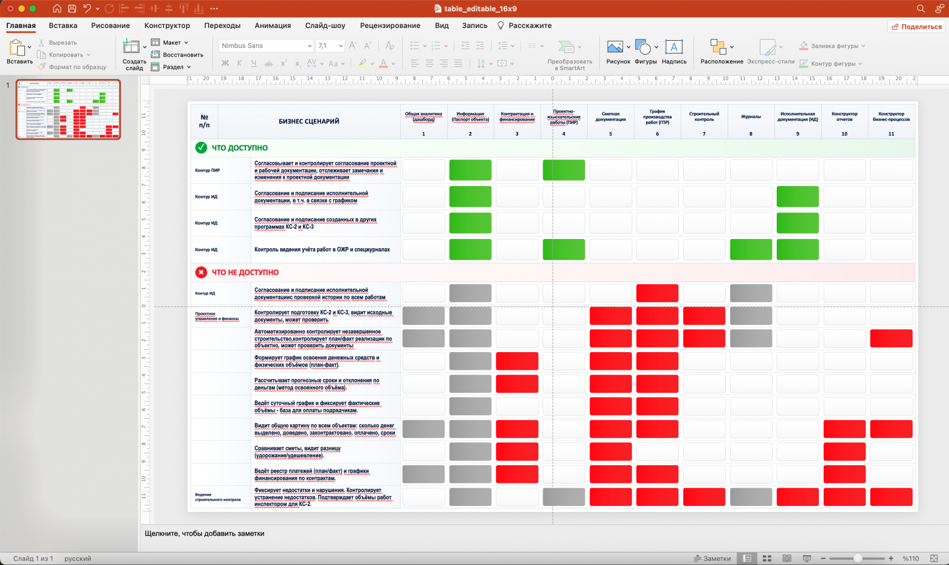Screen dimensions: 949x565
Task: Click the Save icon in title bar
Action: [x=72, y=9]
